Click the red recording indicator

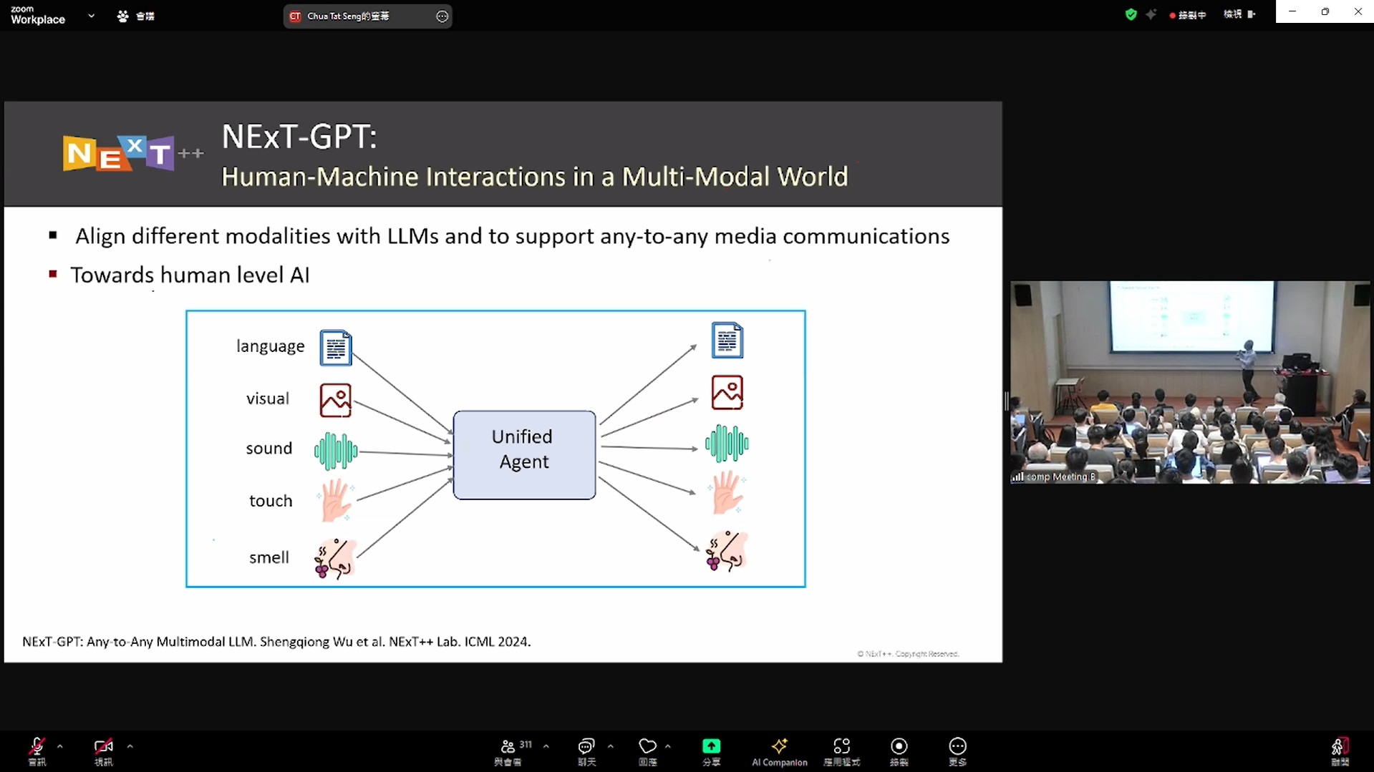pos(1188,15)
